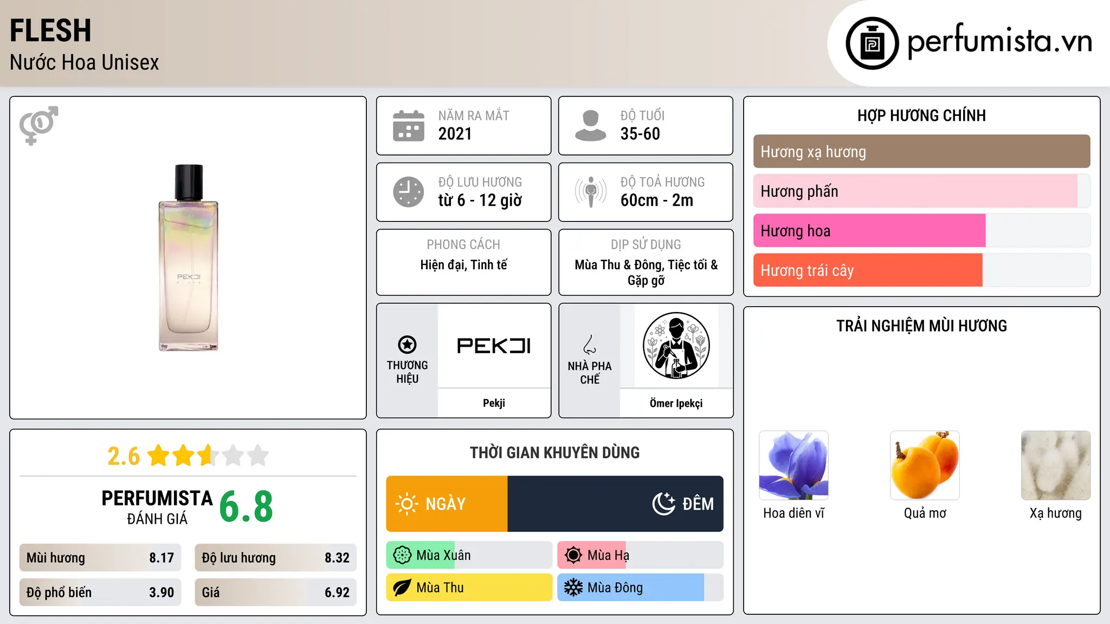The height and width of the screenshot is (624, 1110).
Task: Click the Hương xạ hương accord bar
Action: click(x=921, y=152)
